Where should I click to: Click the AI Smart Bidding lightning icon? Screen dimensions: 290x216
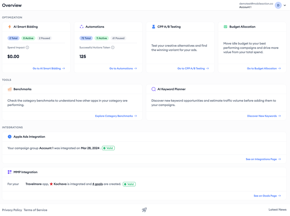click(x=10, y=27)
